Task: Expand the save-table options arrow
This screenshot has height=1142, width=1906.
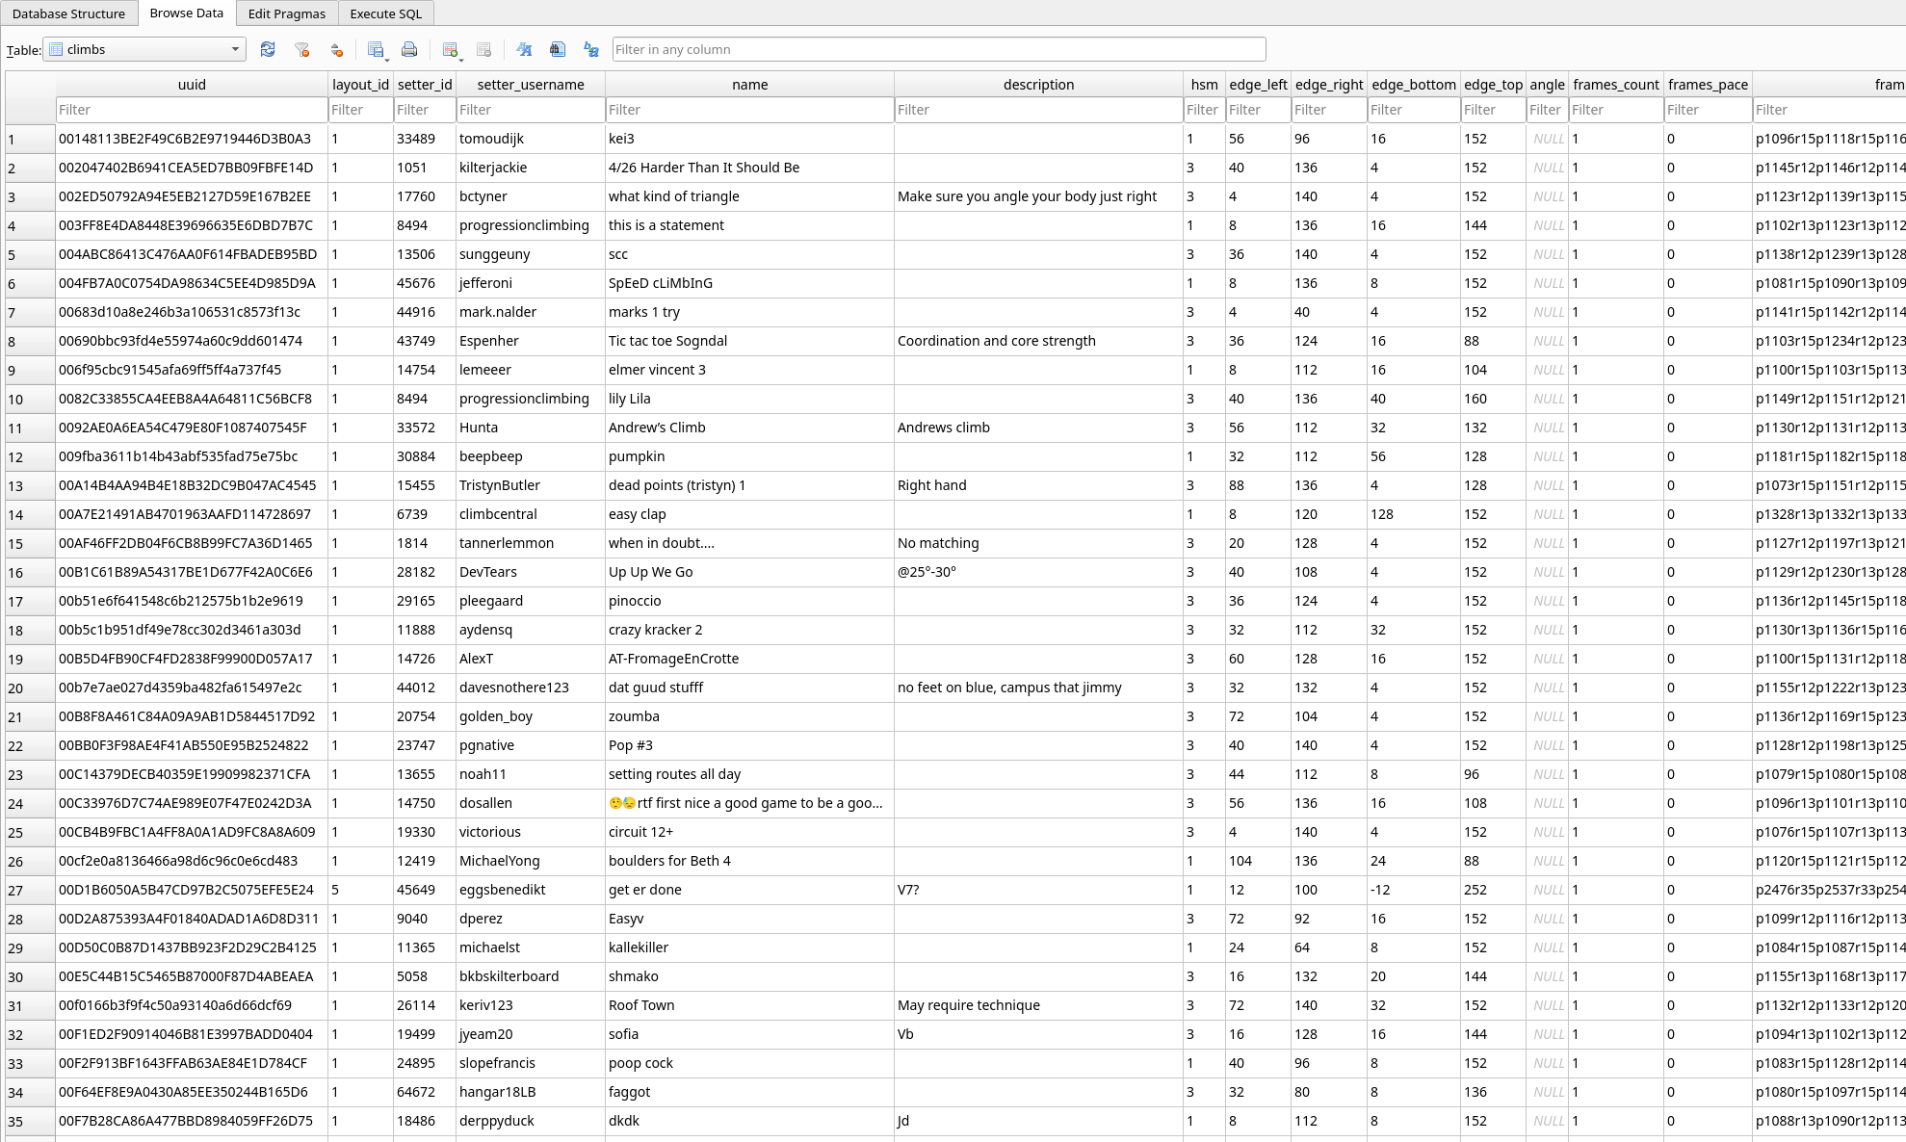Action: pyautogui.click(x=387, y=60)
